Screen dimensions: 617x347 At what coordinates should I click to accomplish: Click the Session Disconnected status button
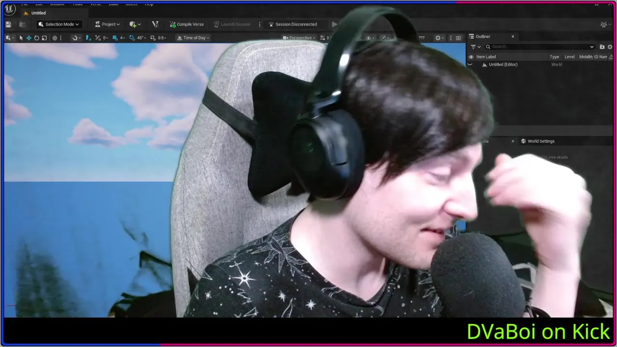(293, 24)
